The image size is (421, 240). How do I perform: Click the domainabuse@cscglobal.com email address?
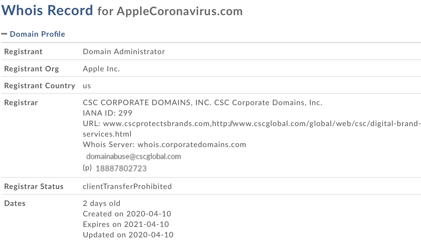134,156
